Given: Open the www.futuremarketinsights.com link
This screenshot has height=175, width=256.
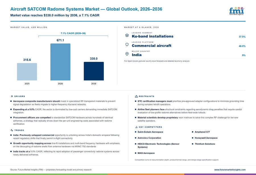Looking at the screenshot, I should tap(230, 170).
